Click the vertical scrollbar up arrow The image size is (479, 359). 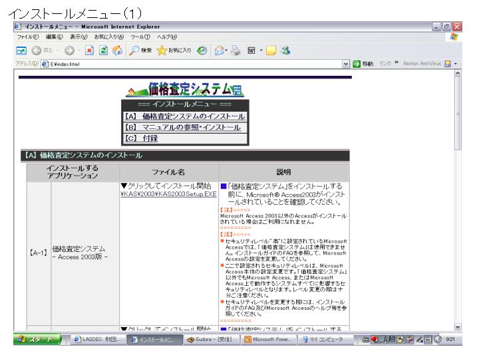click(x=458, y=73)
